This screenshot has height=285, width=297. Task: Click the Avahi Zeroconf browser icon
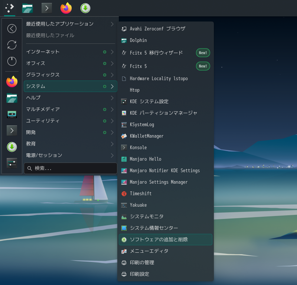(124, 29)
